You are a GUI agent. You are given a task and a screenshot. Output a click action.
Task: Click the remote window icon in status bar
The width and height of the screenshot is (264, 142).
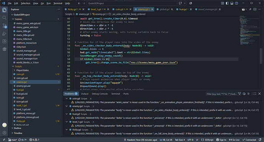click(4, 140)
